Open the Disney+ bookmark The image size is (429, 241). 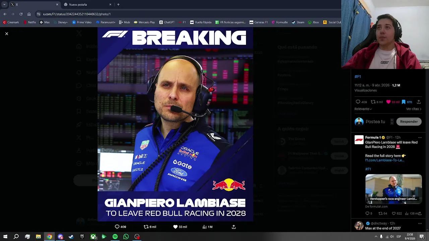coord(60,22)
